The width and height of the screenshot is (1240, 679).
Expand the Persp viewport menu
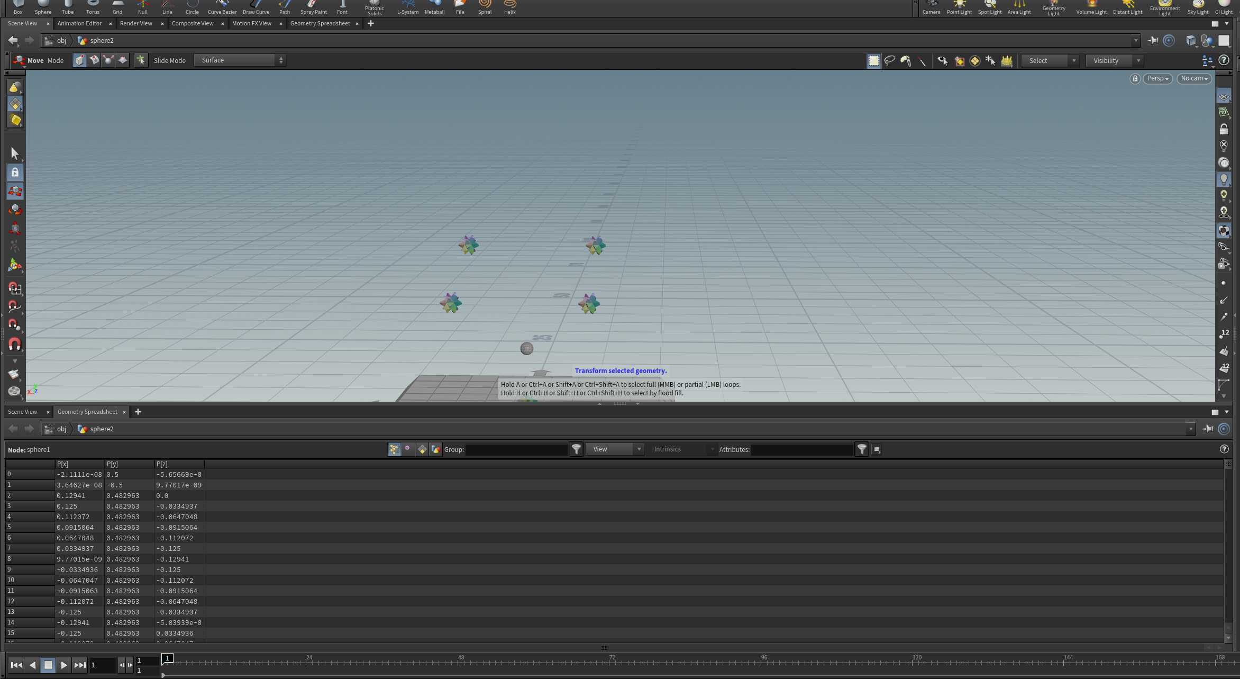(x=1157, y=78)
